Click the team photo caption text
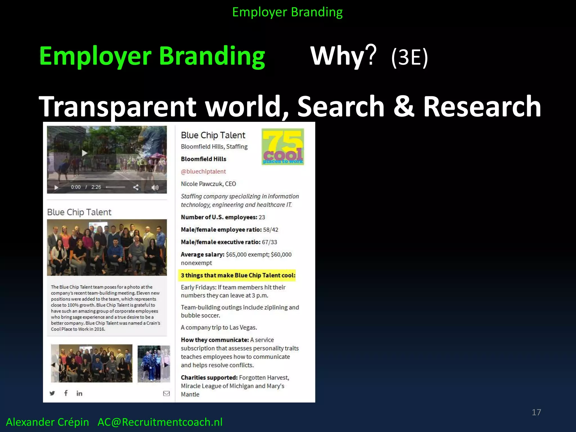 tap(105, 308)
